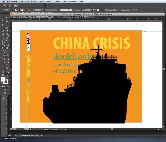Choose the Blob Brush tool
166x142 pixels.
(x=3, y=34)
